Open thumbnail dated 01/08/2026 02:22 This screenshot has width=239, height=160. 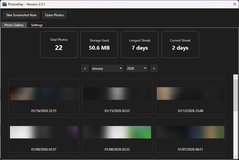[117, 132]
